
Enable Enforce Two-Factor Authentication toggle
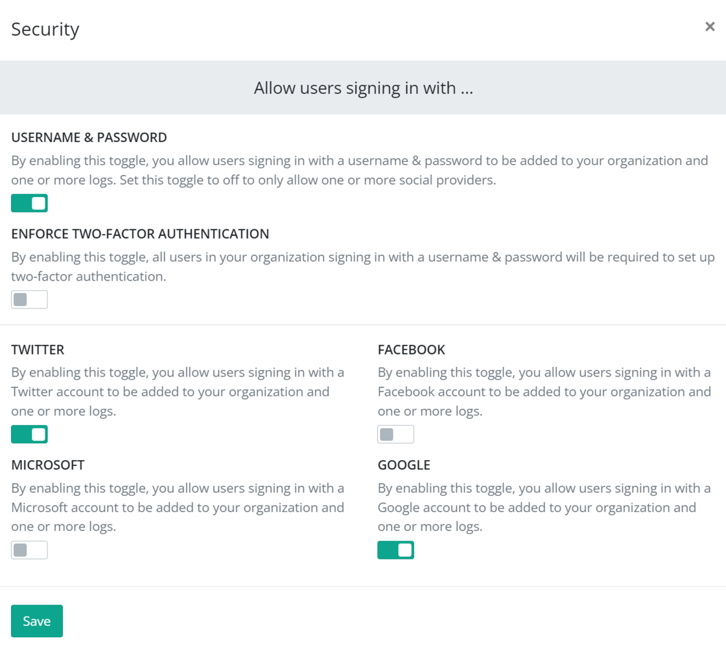pyautogui.click(x=29, y=299)
